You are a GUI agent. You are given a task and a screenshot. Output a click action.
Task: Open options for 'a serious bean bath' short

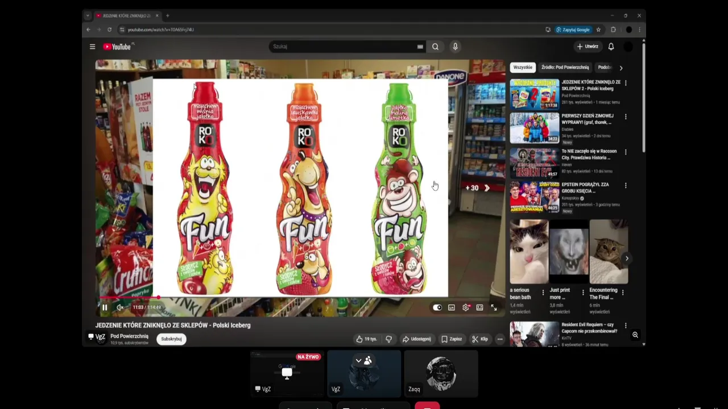[543, 293]
